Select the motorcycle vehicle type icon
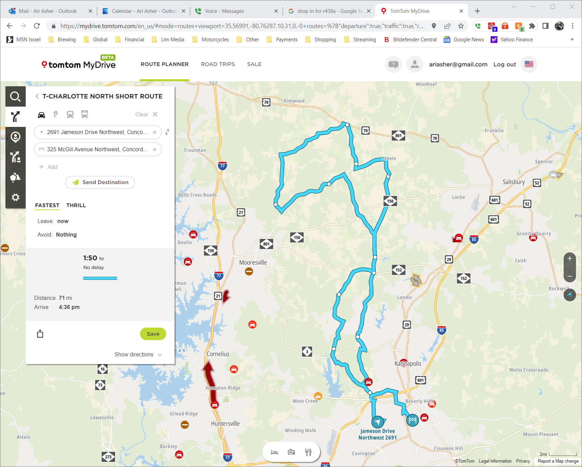The width and height of the screenshot is (582, 467). pyautogui.click(x=56, y=114)
